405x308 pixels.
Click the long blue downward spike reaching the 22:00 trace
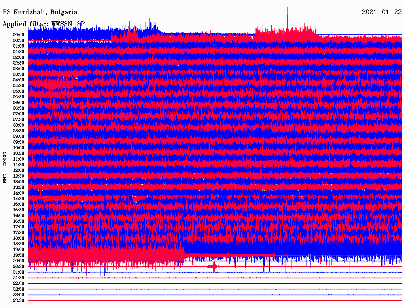tap(145, 272)
